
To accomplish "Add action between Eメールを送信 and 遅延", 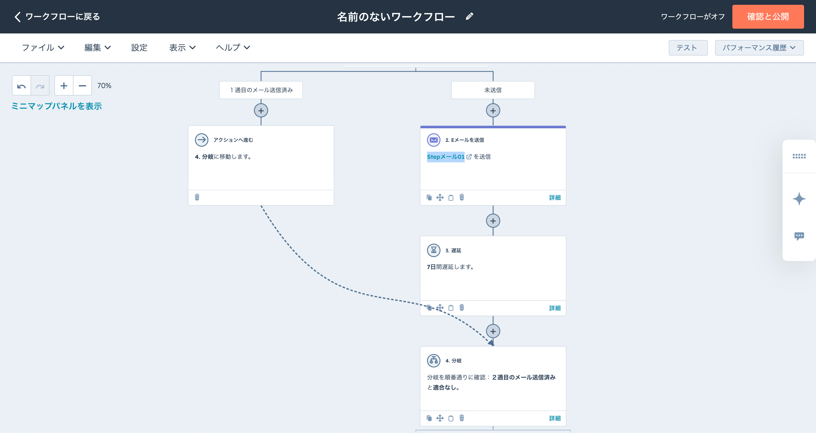I will click(x=493, y=221).
